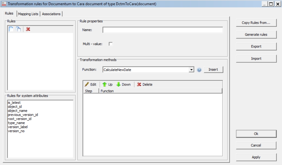
Task: Toggle the Multi-value checkbox
Action: (x=111, y=44)
